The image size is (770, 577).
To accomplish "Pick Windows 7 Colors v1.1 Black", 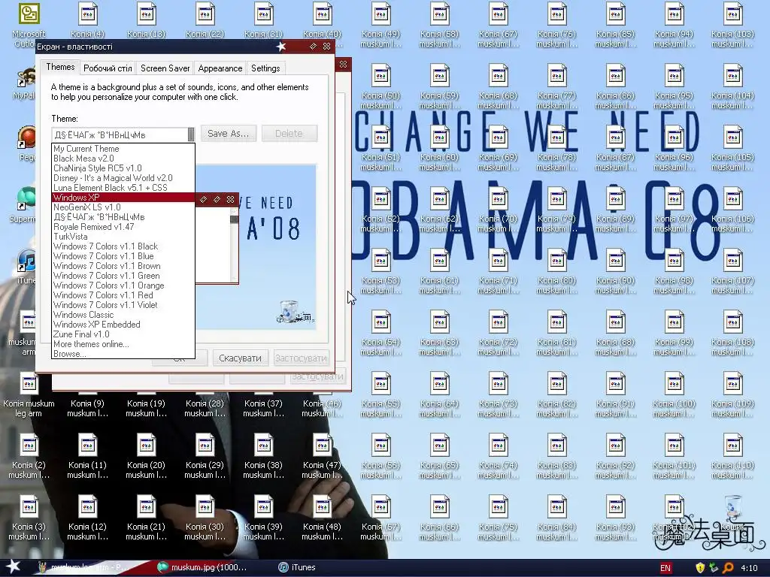I will click(x=123, y=246).
